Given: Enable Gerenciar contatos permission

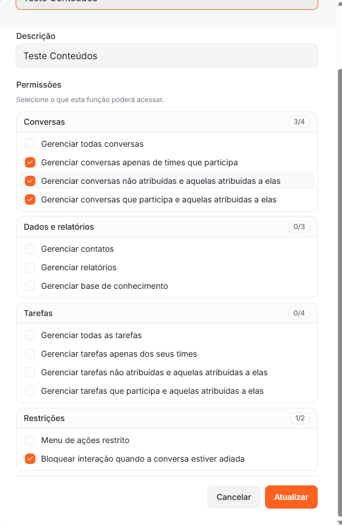Looking at the screenshot, I should click(30, 249).
